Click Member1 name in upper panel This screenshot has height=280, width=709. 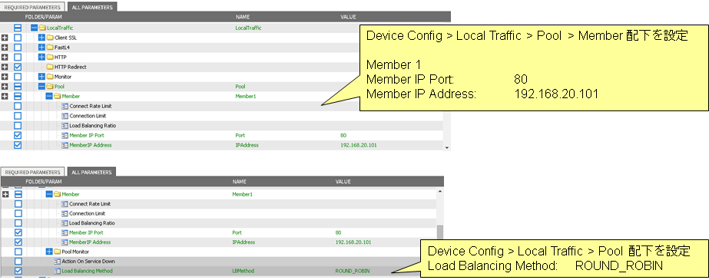point(246,96)
